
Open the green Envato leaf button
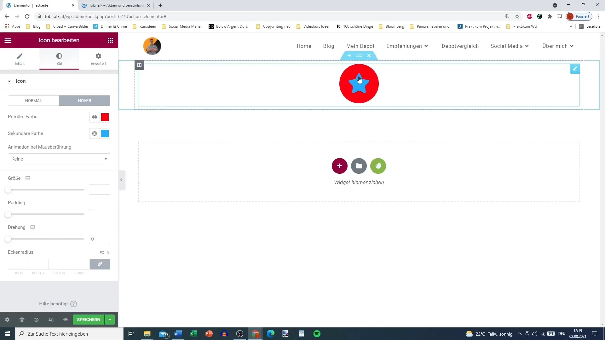(x=378, y=166)
